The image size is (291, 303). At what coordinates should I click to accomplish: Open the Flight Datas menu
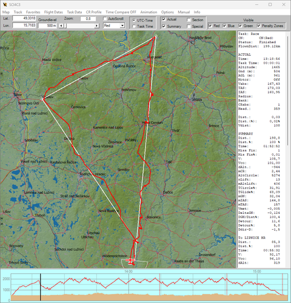pyautogui.click(x=53, y=12)
